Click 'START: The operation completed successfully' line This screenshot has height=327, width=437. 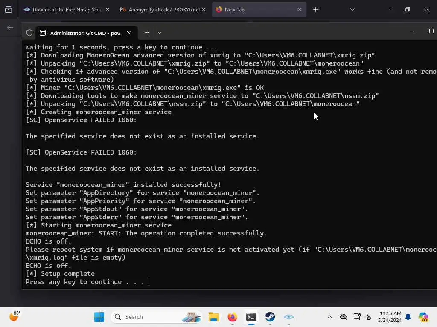click(x=146, y=233)
